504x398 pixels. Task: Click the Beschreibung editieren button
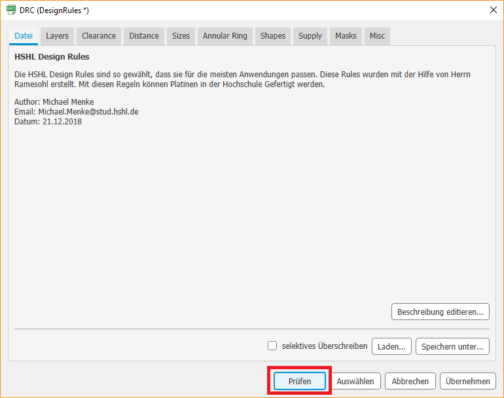coord(441,312)
